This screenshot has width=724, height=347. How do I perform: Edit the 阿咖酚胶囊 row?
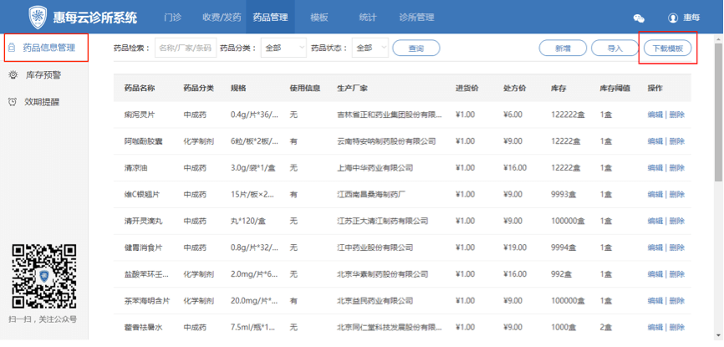point(655,141)
